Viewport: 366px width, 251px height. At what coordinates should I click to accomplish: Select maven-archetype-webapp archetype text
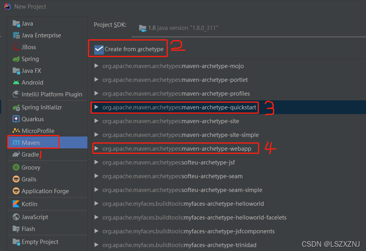pyautogui.click(x=177, y=149)
